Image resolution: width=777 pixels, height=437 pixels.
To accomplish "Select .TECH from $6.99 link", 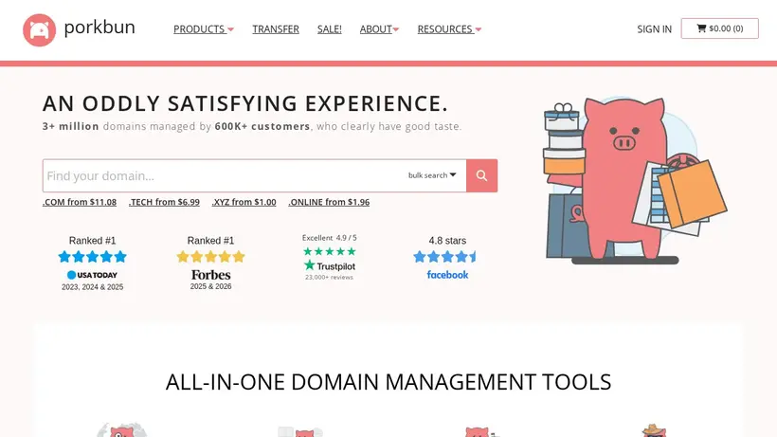I will [x=164, y=202].
